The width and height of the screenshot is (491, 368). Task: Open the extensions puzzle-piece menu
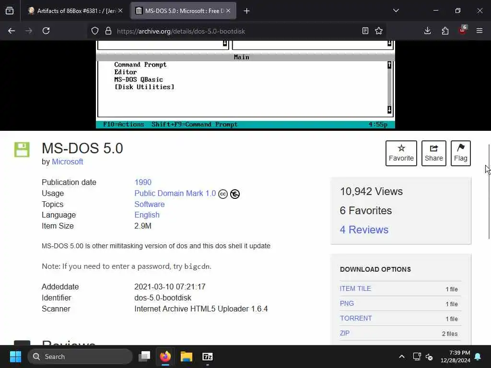pos(445,31)
